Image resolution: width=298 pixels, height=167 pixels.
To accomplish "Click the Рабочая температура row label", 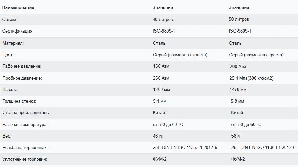I will [x=25, y=125].
